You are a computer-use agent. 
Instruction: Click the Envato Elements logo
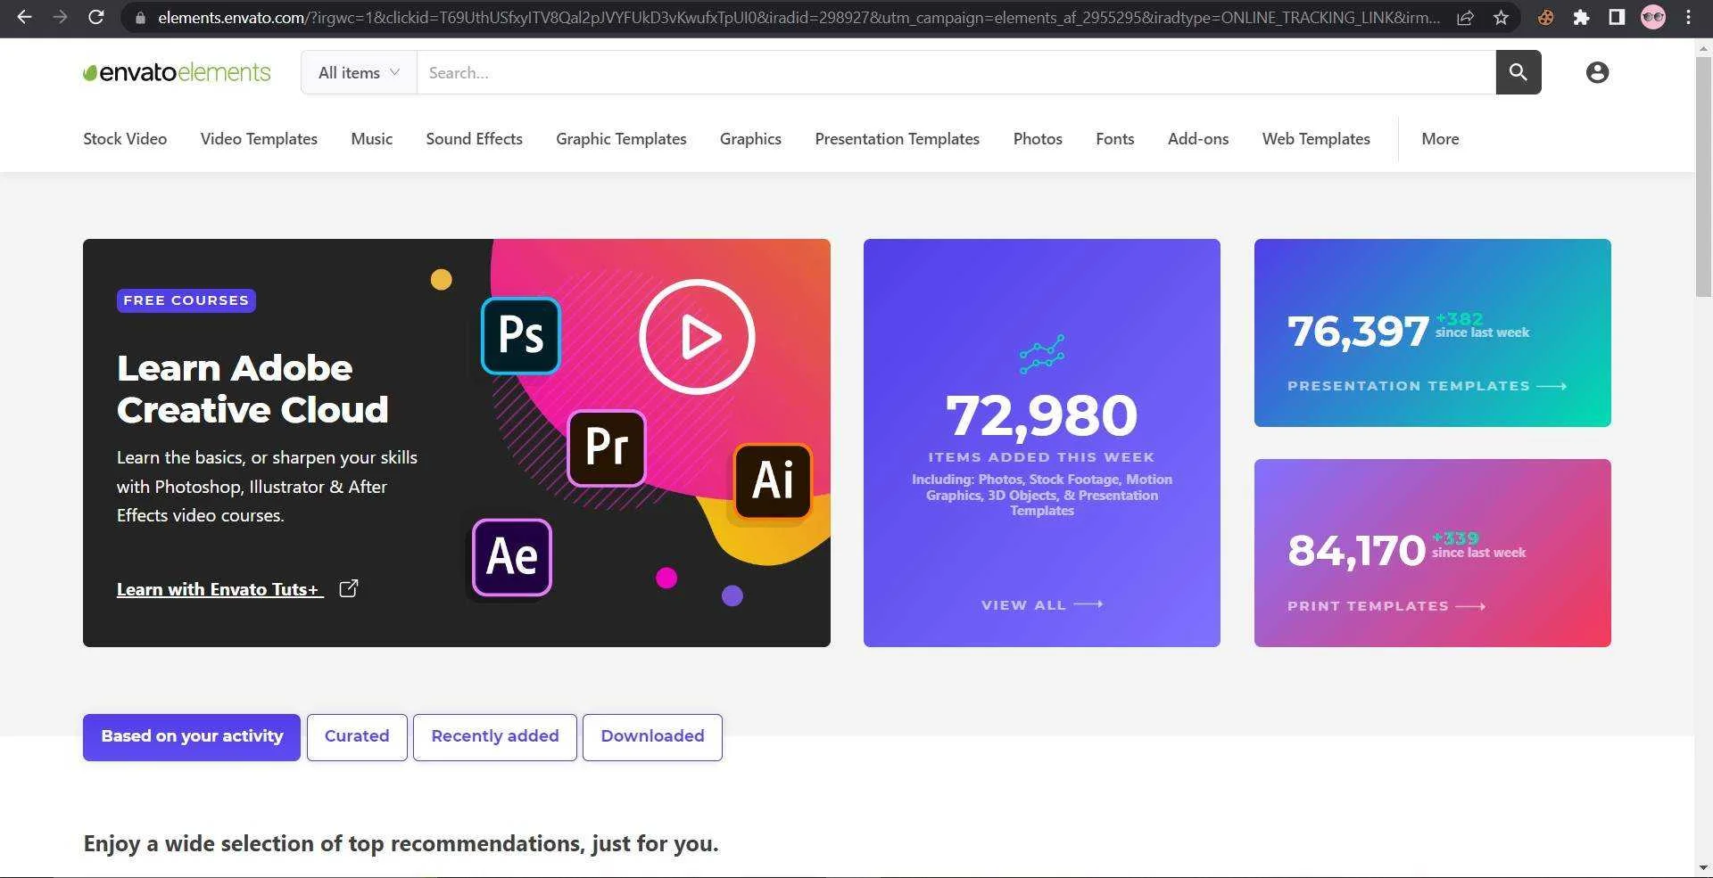[177, 72]
